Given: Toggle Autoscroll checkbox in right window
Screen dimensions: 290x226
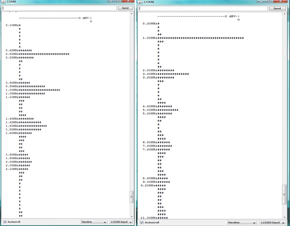Looking at the screenshot, I should [x=142, y=222].
